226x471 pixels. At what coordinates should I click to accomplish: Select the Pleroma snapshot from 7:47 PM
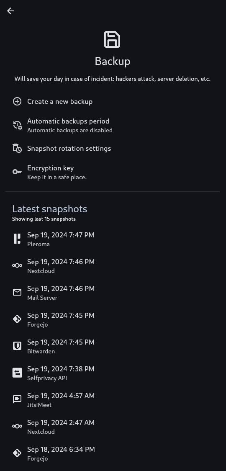(x=113, y=239)
